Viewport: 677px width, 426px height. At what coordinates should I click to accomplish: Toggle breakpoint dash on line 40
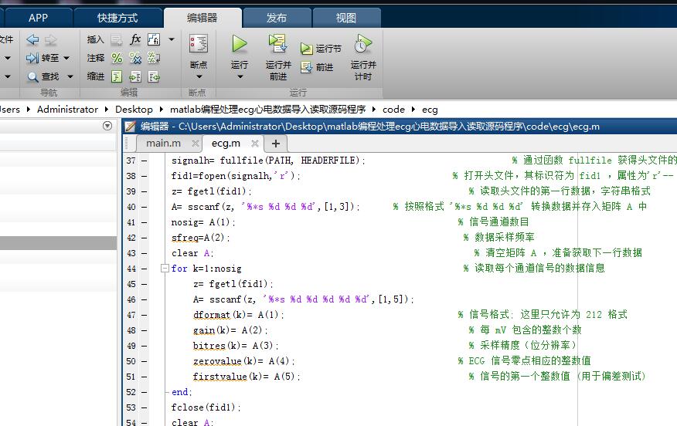pyautogui.click(x=145, y=207)
